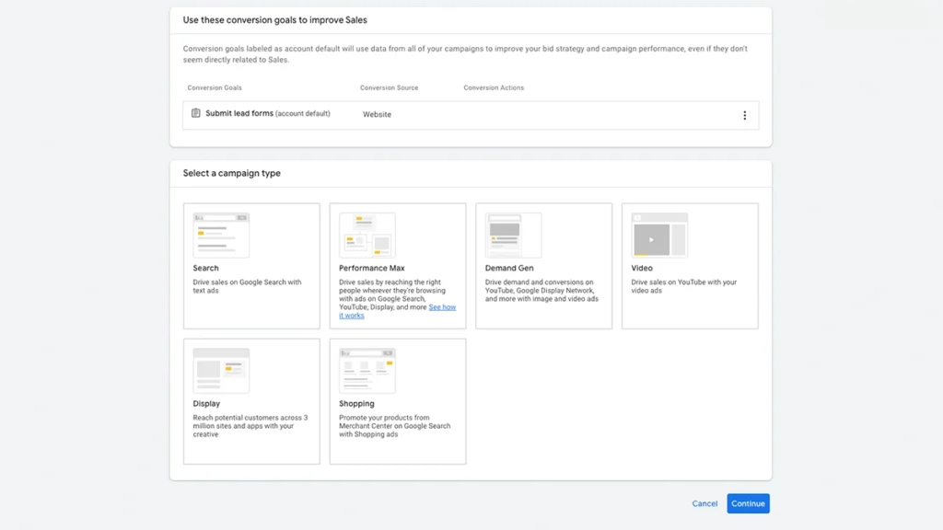This screenshot has width=943, height=530.
Task: Click the Website conversion source value
Action: (x=377, y=114)
